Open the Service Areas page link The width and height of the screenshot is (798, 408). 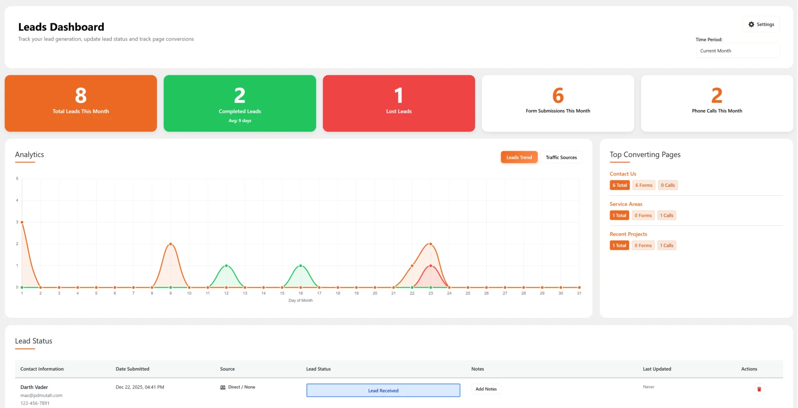coord(626,204)
